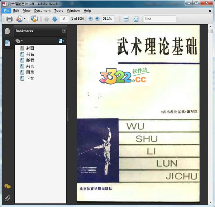Viewport: 215px width, 207px height.
Task: Collapse the Bookmarks panel arrow
Action: tap(64, 31)
